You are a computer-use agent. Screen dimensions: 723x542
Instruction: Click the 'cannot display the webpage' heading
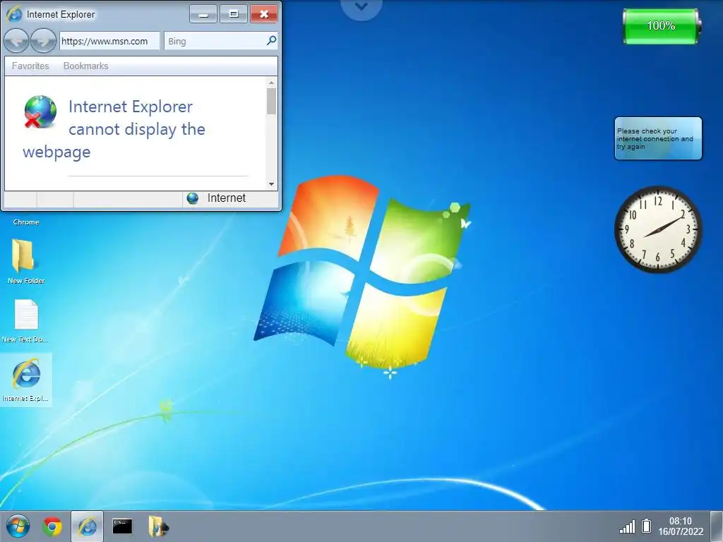pos(114,129)
